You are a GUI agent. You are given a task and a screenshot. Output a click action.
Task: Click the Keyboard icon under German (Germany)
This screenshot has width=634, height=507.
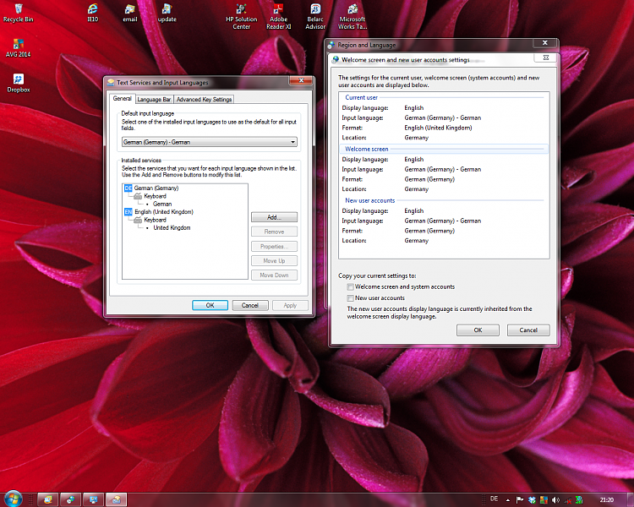[x=138, y=196]
